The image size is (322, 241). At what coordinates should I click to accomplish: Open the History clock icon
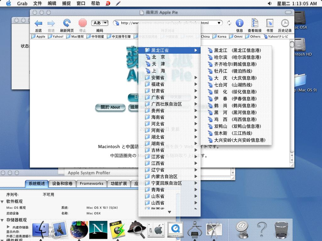click(285, 23)
